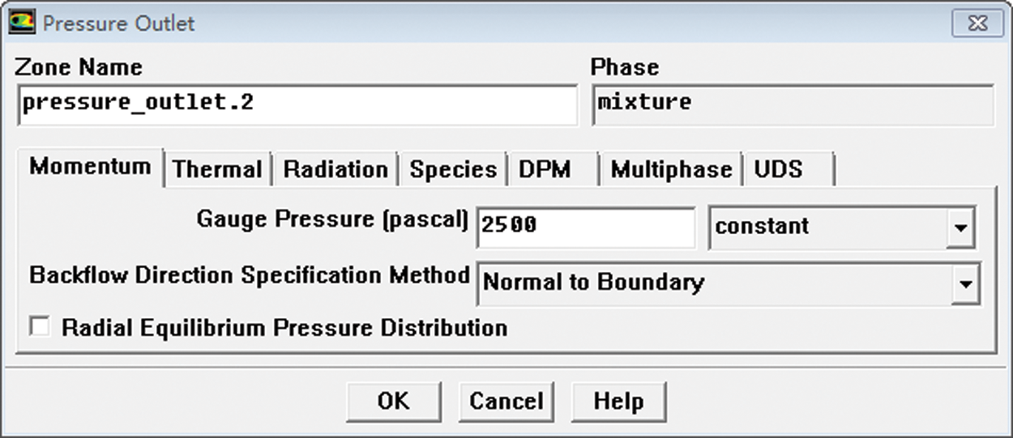1013x438 pixels.
Task: Click the Cancel button
Action: (506, 402)
